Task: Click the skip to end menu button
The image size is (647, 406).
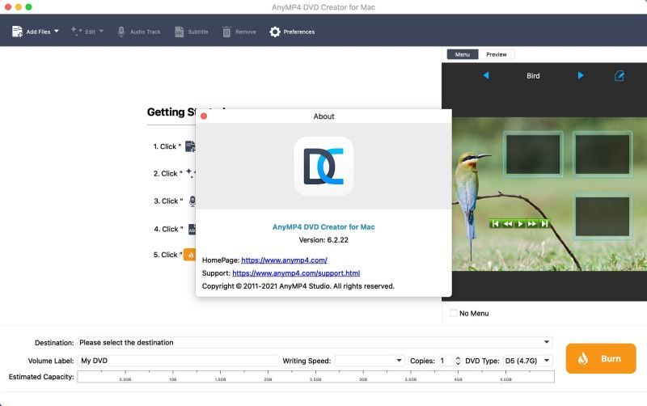Action: (544, 224)
